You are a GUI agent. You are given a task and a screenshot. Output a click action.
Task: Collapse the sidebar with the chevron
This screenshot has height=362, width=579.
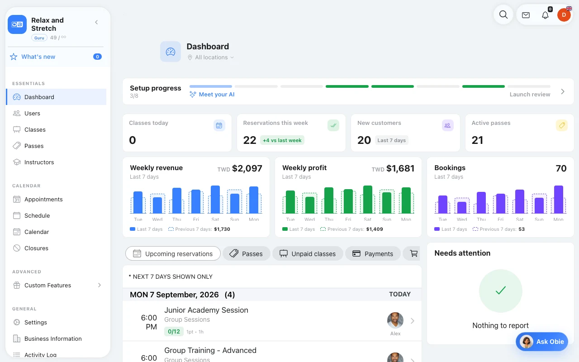click(x=96, y=22)
